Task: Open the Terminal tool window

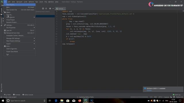Action: tap(17, 95)
